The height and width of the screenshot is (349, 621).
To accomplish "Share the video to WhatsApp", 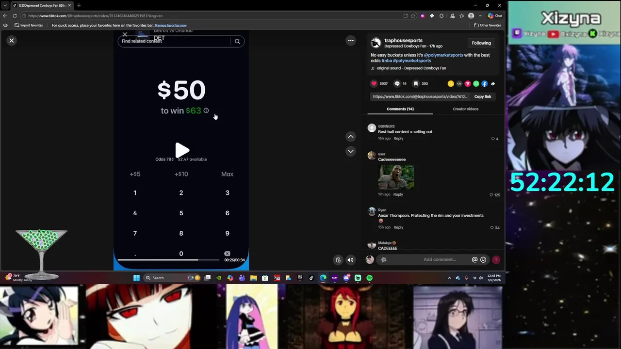I will 476,84.
